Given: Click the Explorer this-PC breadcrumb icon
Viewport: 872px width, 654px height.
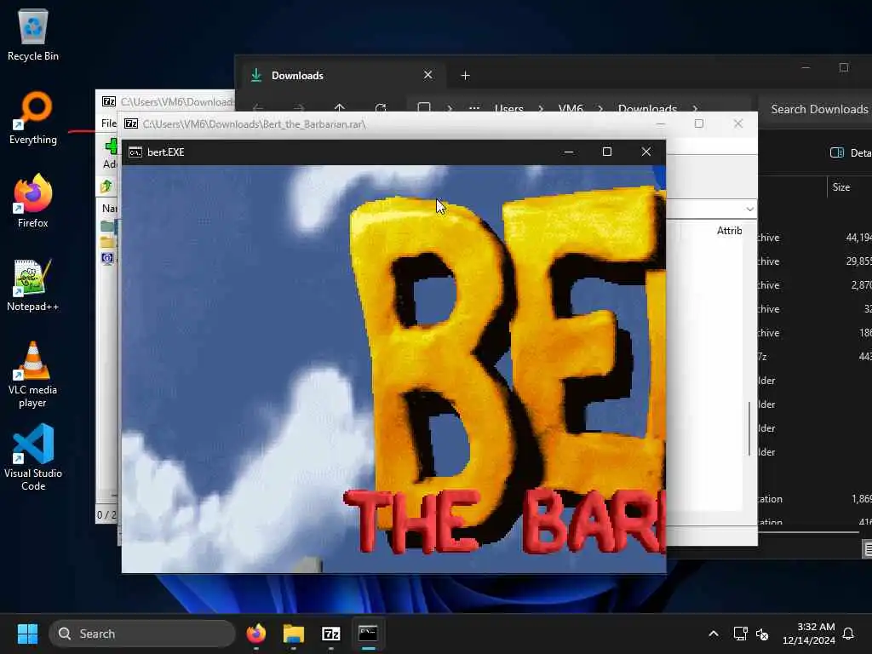Looking at the screenshot, I should (x=424, y=107).
